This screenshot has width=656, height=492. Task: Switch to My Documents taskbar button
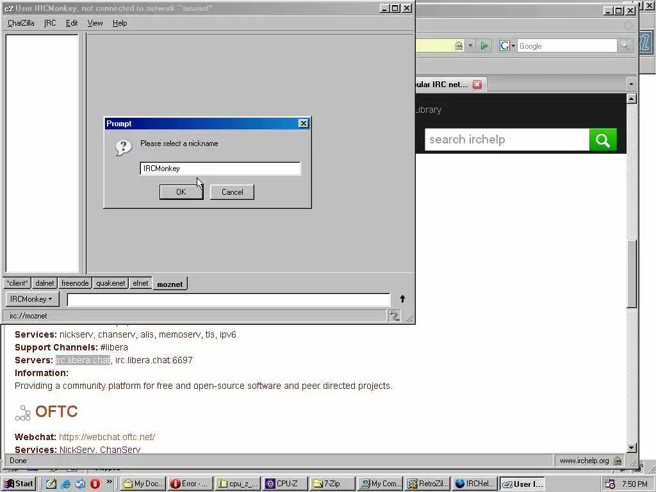tap(143, 484)
